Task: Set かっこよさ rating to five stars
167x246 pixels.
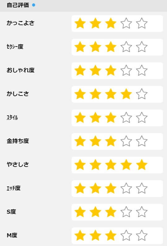Action: (142, 23)
